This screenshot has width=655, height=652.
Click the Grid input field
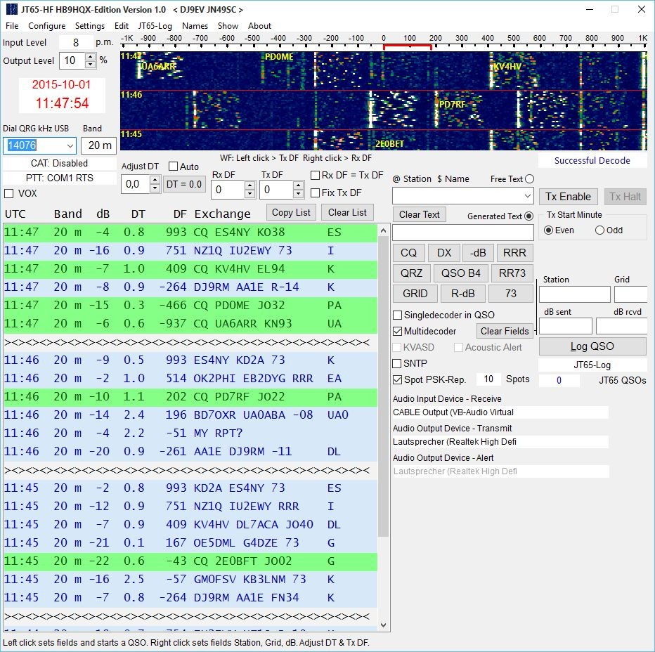tap(631, 294)
